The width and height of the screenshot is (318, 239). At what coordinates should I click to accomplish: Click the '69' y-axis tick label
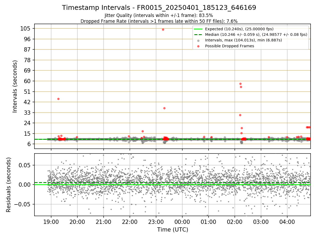(x=27, y=70)
